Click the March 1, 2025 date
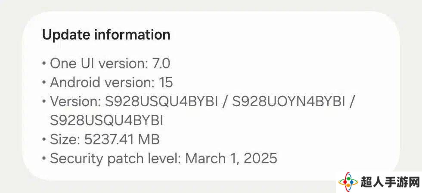The height and width of the screenshot is (193, 422). tap(231, 158)
